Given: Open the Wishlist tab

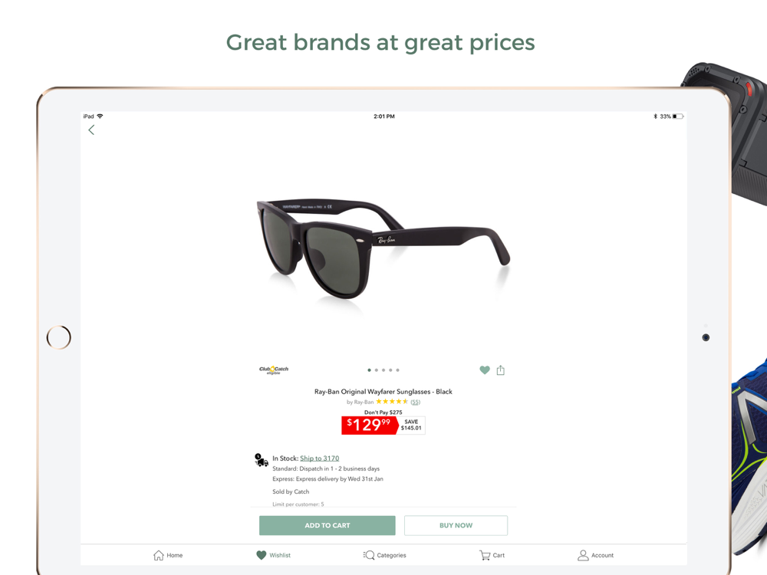Looking at the screenshot, I should click(274, 555).
